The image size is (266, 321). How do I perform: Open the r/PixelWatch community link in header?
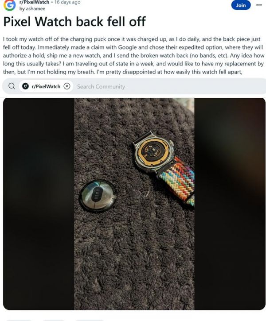click(34, 2)
